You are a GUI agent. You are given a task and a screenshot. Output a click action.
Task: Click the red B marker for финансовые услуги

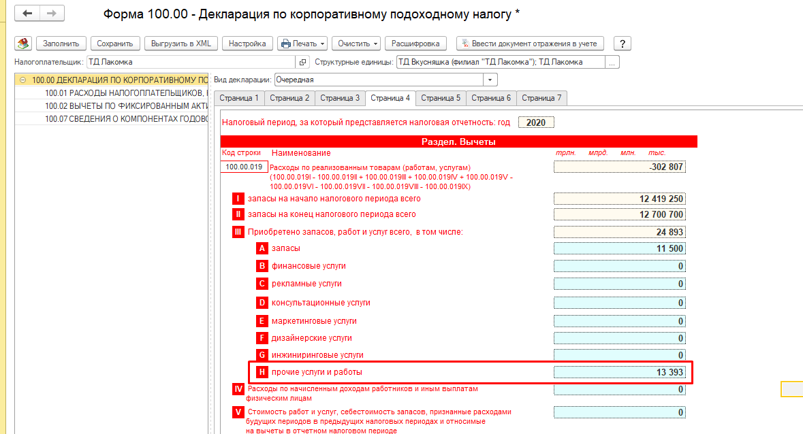[262, 266]
